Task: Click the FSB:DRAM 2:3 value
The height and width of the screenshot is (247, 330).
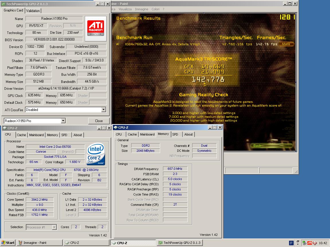Action: [175, 174]
